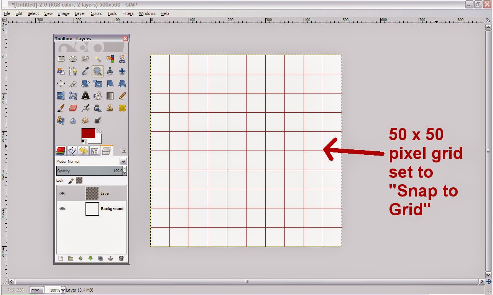The height and width of the screenshot is (295, 493).
Task: Lower the selected layer
Action: point(90,259)
